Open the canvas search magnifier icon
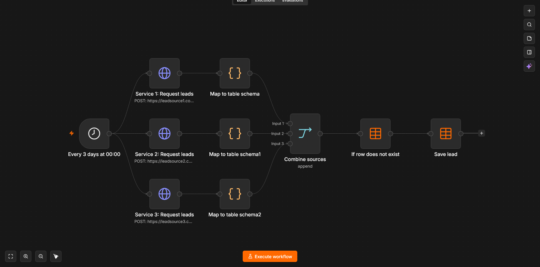 pos(529,25)
